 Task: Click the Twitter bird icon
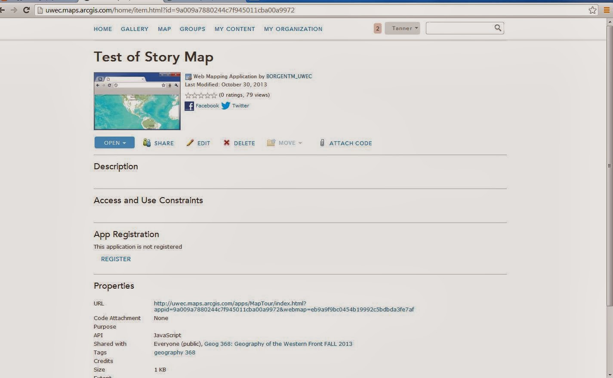point(226,106)
